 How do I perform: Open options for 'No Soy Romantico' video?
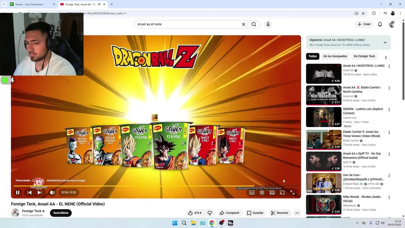389,154
